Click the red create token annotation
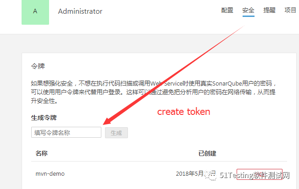Image resolution: width=299 pixels, height=189 pixels. (x=183, y=112)
